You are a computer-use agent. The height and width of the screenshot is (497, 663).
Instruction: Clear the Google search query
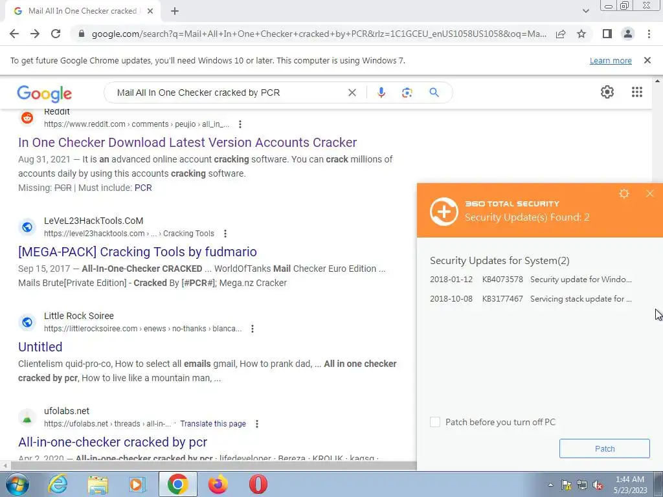pos(352,93)
